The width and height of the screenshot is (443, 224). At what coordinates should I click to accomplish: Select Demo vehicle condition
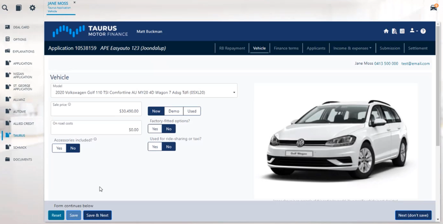[174, 111]
